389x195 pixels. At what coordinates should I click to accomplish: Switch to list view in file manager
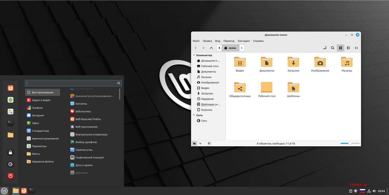click(348, 48)
